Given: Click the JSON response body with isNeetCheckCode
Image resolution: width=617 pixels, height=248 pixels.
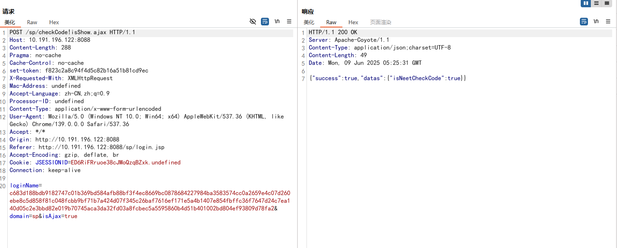Looking at the screenshot, I should [388, 78].
